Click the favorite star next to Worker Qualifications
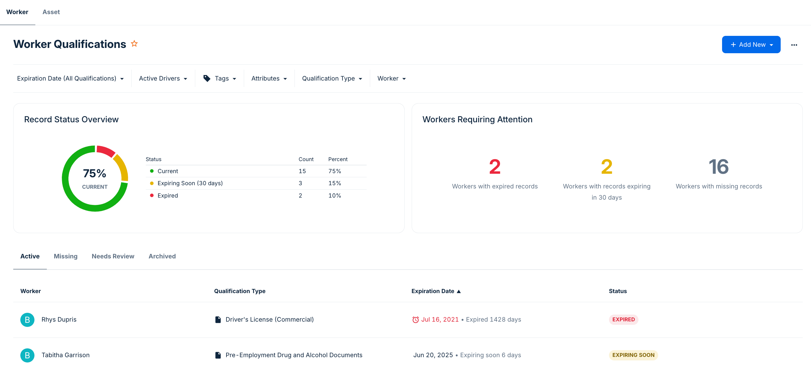Viewport: 811px width, 371px height. pos(134,44)
